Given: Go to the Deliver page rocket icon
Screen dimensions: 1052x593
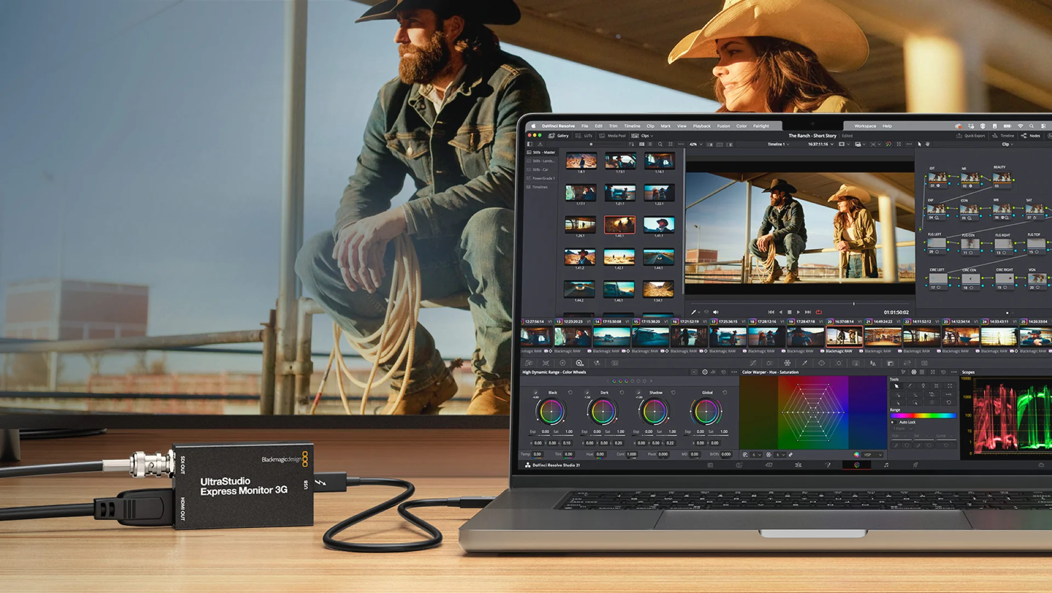Looking at the screenshot, I should pos(915,465).
